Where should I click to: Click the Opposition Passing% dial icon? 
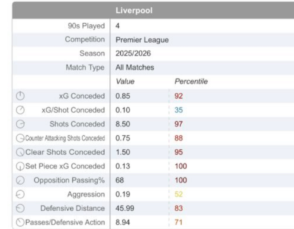coord(22,180)
